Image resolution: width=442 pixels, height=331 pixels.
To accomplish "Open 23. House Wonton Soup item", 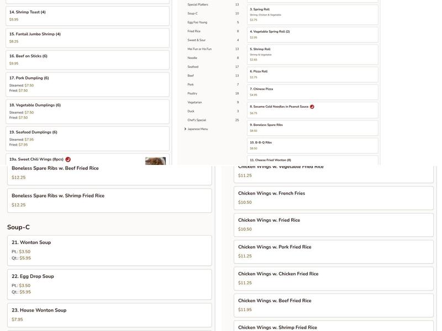I will (x=109, y=314).
